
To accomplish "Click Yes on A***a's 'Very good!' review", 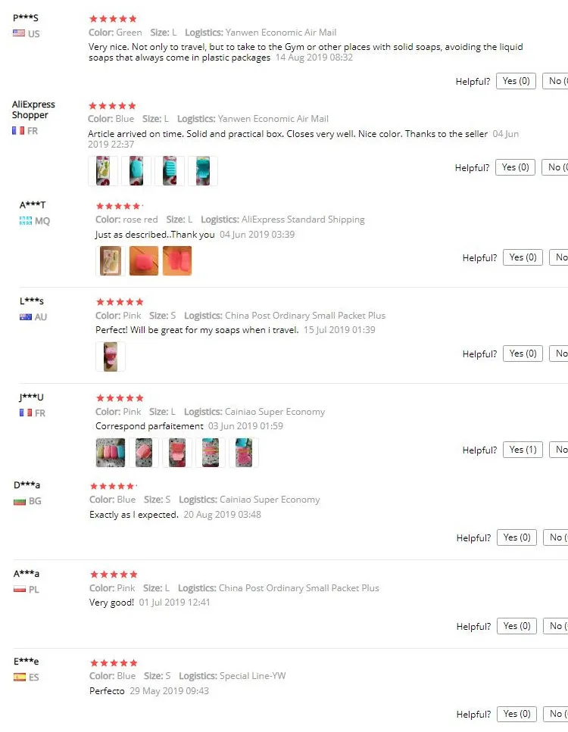I will [517, 626].
